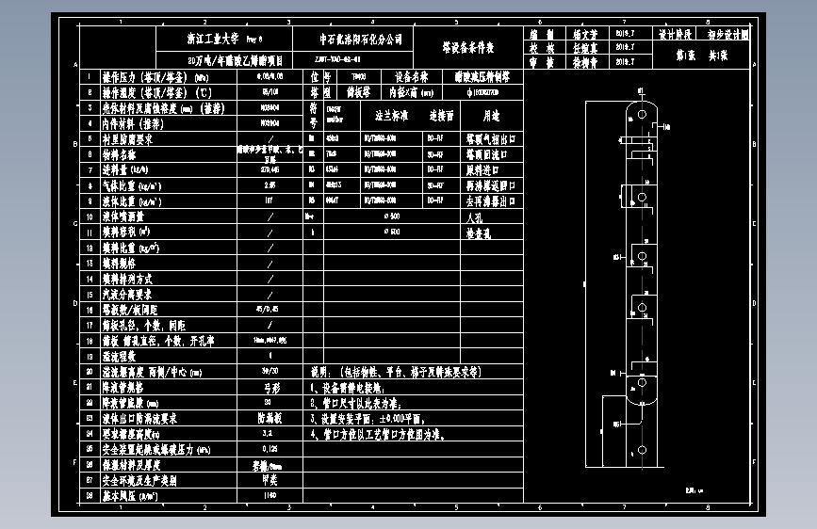Select the bottom nozzle circle on tower sketch
The height and width of the screenshot is (529, 817).
[642, 450]
